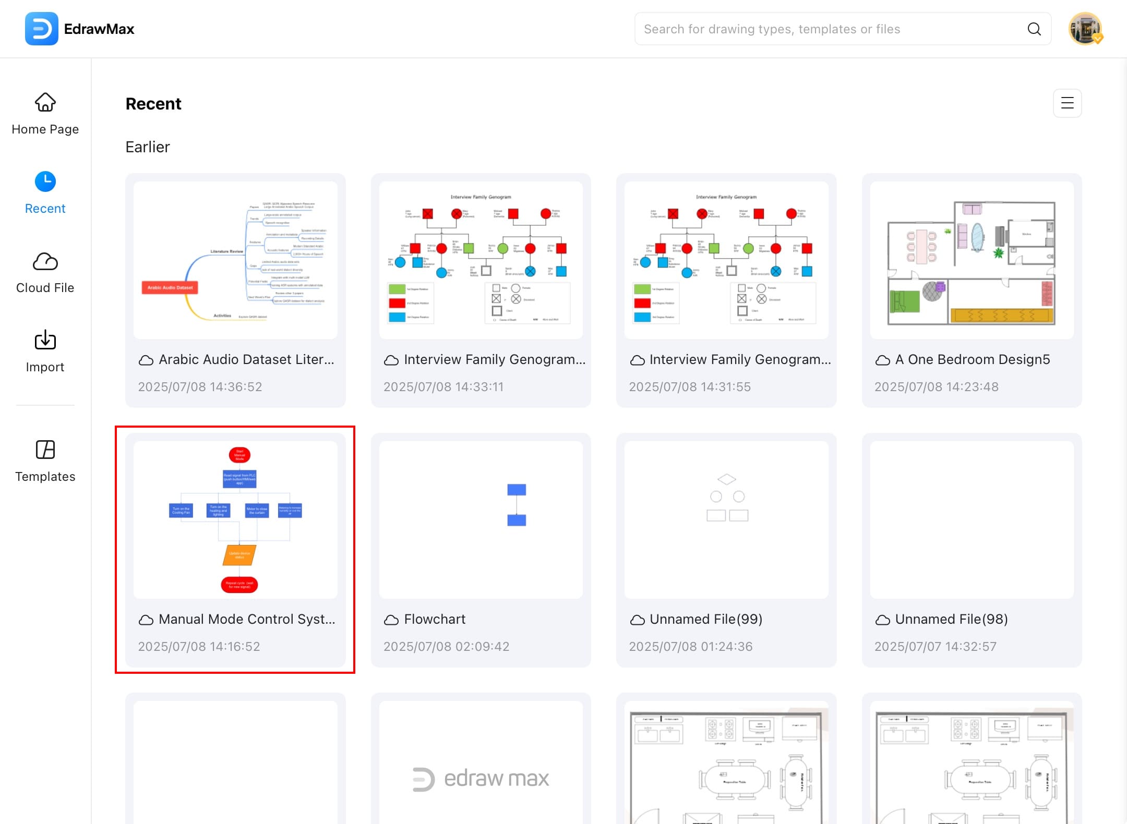Open Manual Mode Control System flowchart

pos(235,520)
